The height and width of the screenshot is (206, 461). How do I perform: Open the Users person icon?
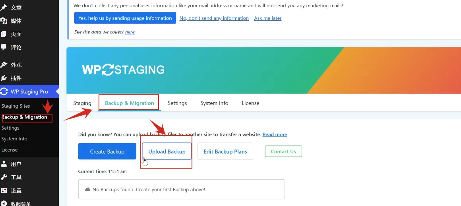4,164
